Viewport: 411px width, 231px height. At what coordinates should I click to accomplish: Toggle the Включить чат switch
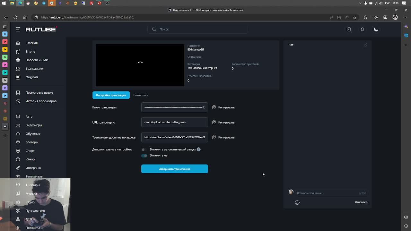tap(144, 156)
